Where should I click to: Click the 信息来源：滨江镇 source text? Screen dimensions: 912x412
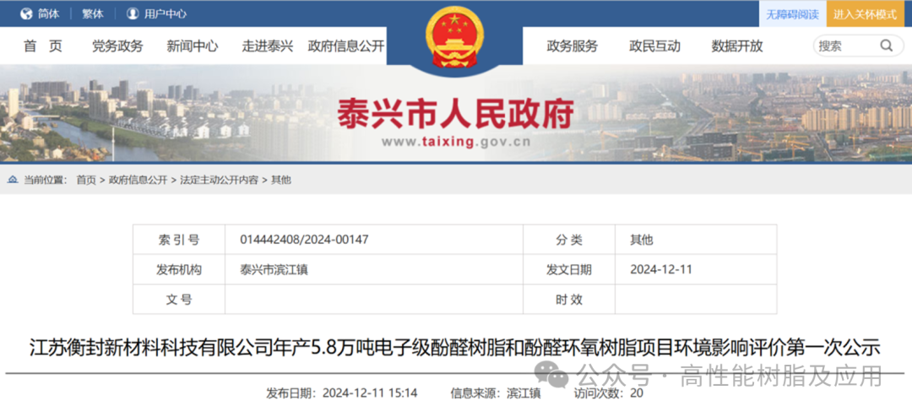click(x=496, y=393)
